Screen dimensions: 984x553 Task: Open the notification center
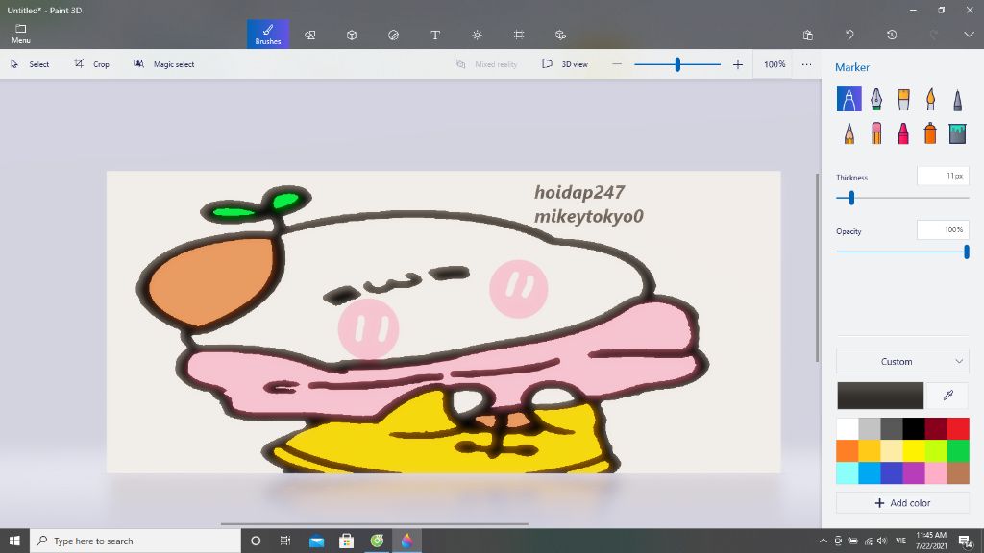pyautogui.click(x=965, y=541)
